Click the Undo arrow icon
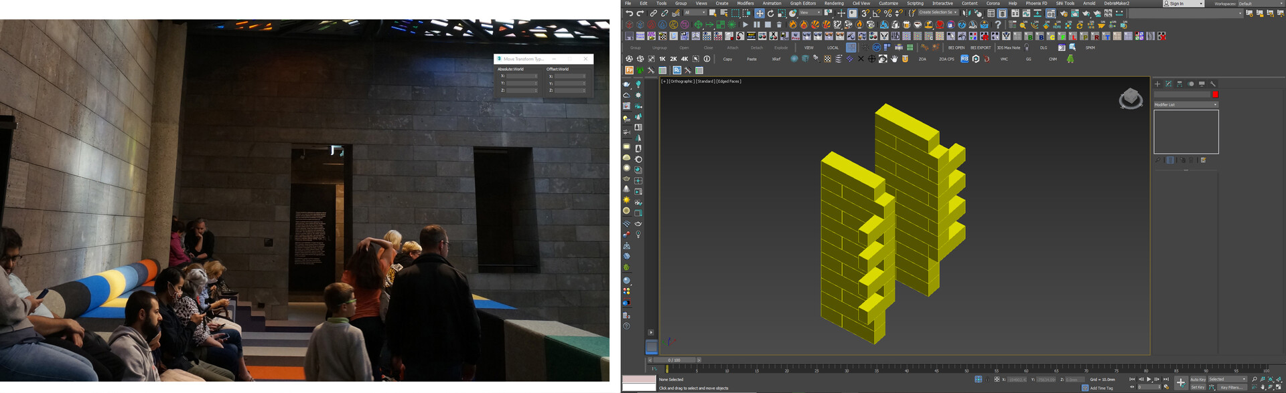Screen dimensions: 1286x393 click(x=629, y=13)
